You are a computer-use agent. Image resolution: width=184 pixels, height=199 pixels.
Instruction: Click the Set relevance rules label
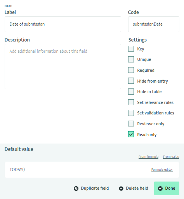click(x=155, y=102)
